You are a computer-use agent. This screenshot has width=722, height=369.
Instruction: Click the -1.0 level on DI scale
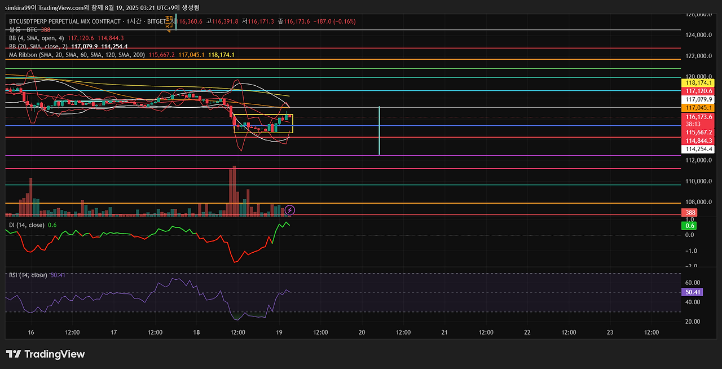pyautogui.click(x=692, y=251)
